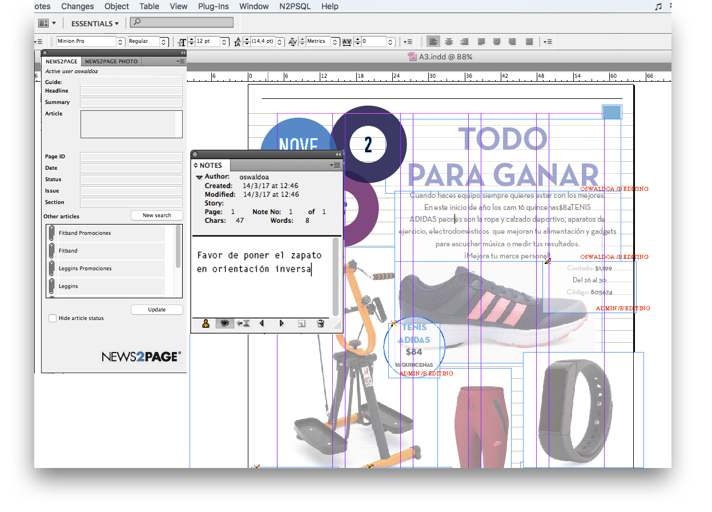Click the note user color icon
712x512 pixels.
[206, 323]
